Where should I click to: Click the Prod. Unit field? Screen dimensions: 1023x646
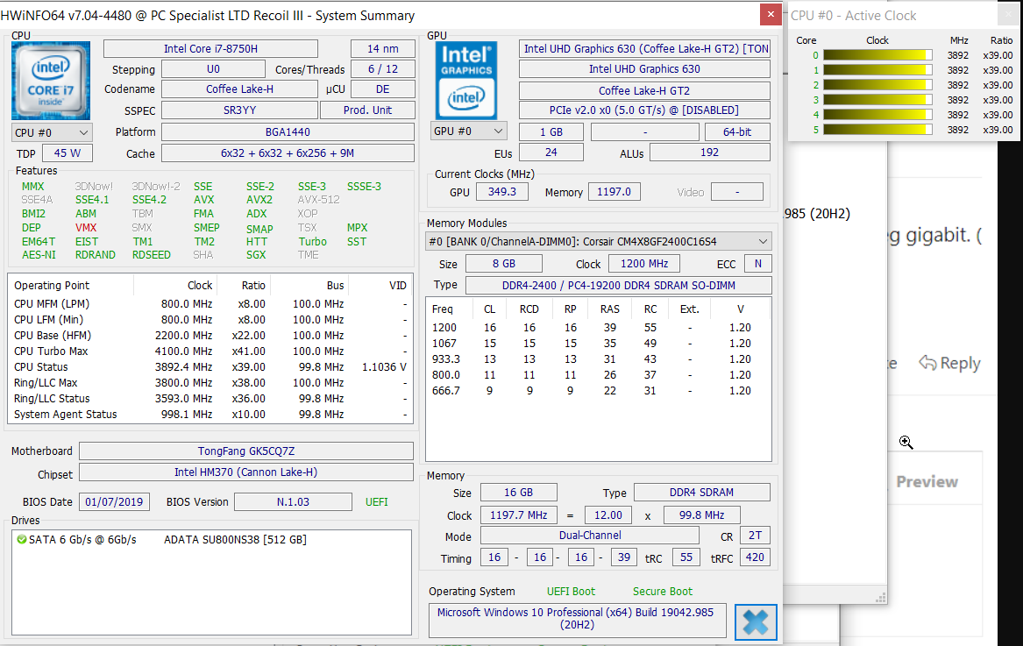point(367,110)
